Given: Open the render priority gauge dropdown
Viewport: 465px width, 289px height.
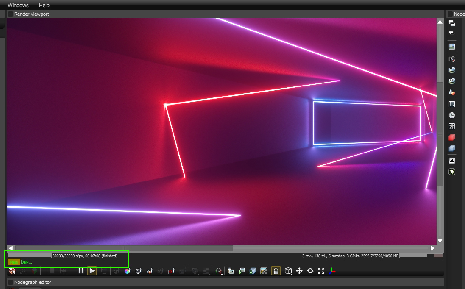Looking at the screenshot, I should point(219,271).
